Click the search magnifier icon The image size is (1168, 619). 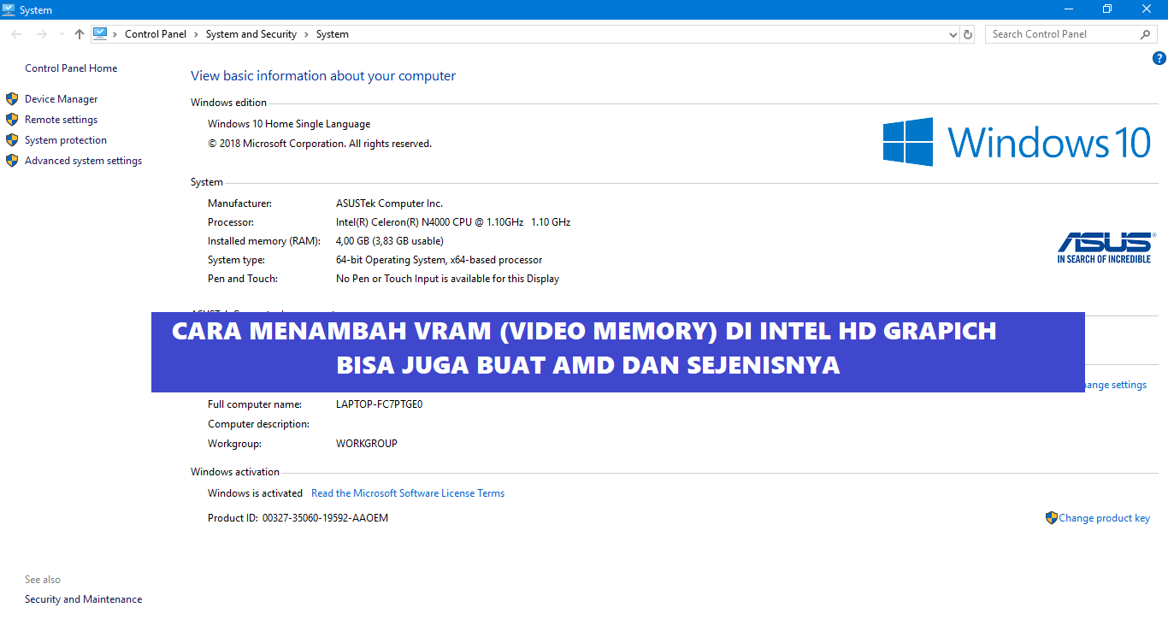tap(1146, 34)
